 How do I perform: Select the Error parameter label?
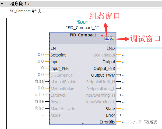(110, 115)
